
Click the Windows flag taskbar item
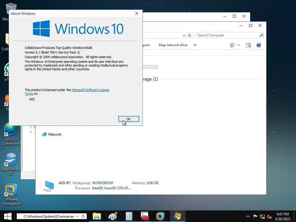178,216
